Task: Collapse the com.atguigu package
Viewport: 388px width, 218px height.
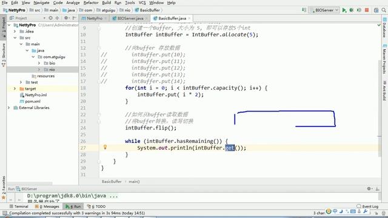Action: [x=33, y=57]
